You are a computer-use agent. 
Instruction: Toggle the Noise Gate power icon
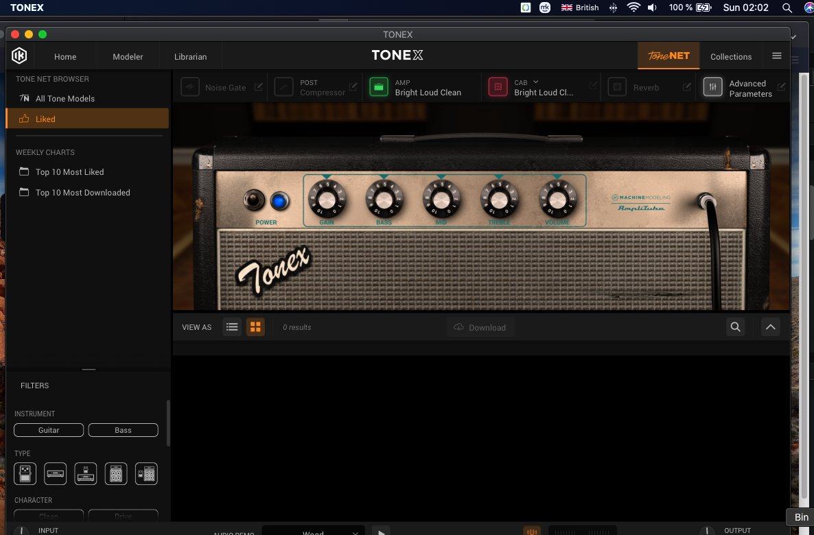tap(191, 87)
